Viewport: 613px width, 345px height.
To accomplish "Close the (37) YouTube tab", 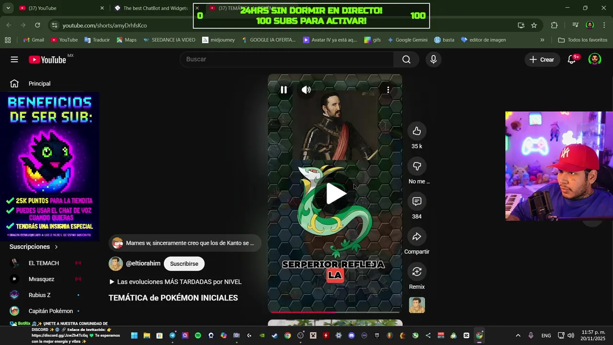I will [102, 8].
